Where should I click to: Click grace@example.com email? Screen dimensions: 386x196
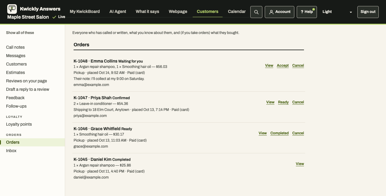tap(91, 146)
